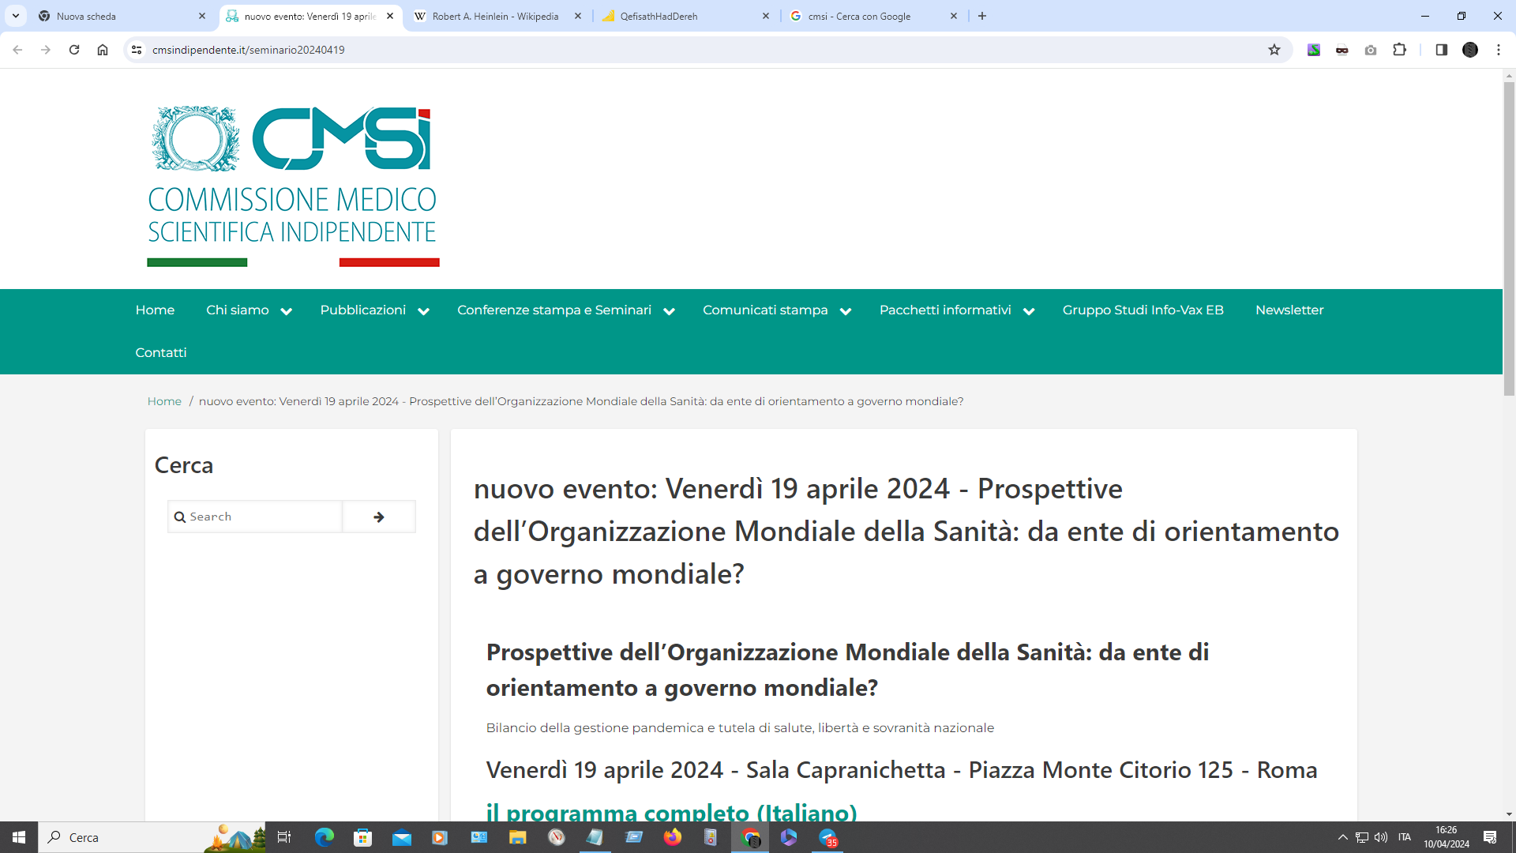This screenshot has width=1516, height=853.
Task: Click the Home breadcrumb link
Action: pyautogui.click(x=164, y=401)
